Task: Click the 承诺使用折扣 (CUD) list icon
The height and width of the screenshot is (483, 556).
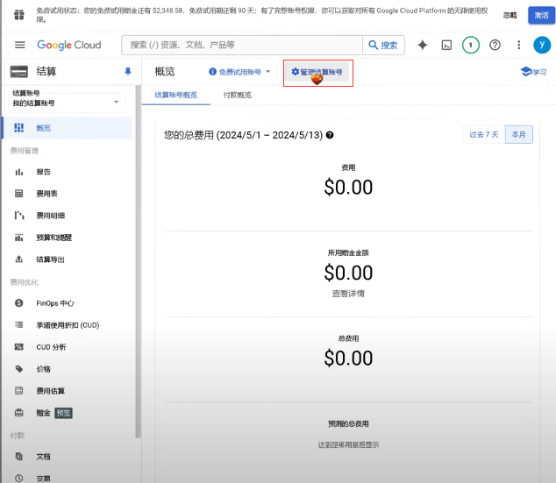Action: point(18,324)
